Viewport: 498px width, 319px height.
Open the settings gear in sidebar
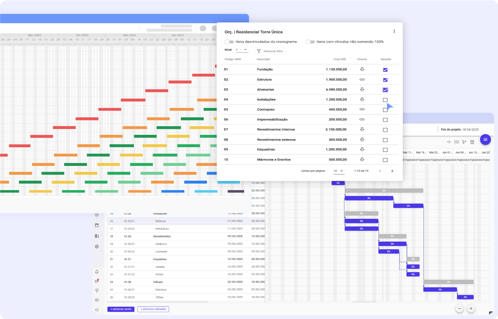[97, 246]
